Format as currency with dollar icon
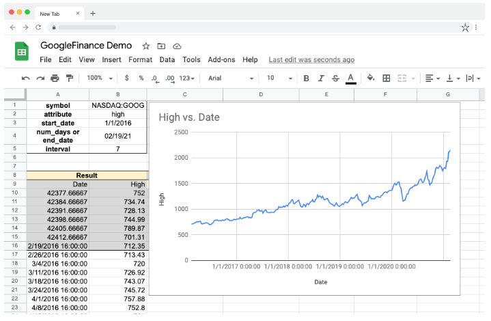This screenshot has height=321, width=491. click(127, 79)
